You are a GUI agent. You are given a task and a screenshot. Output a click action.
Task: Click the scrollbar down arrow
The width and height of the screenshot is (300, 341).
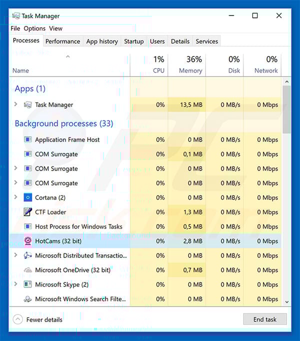pyautogui.click(x=286, y=302)
